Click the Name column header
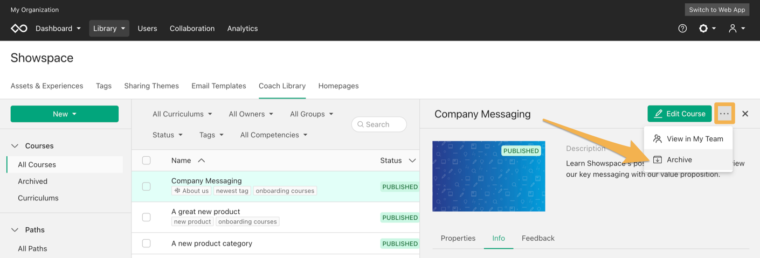 (181, 161)
